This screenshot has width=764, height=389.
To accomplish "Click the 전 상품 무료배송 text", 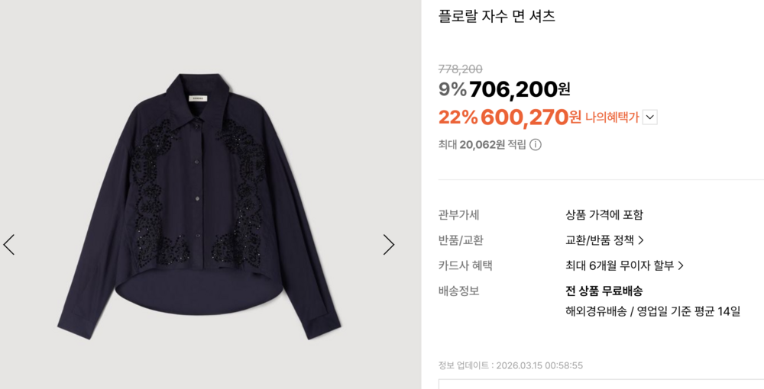I will pos(604,291).
